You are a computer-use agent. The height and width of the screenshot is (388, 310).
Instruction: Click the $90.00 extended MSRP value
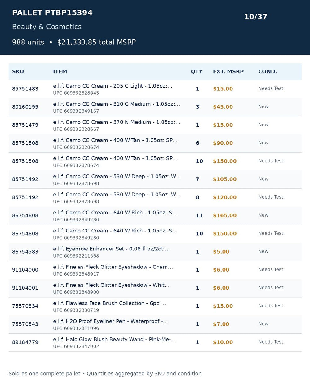(223, 143)
